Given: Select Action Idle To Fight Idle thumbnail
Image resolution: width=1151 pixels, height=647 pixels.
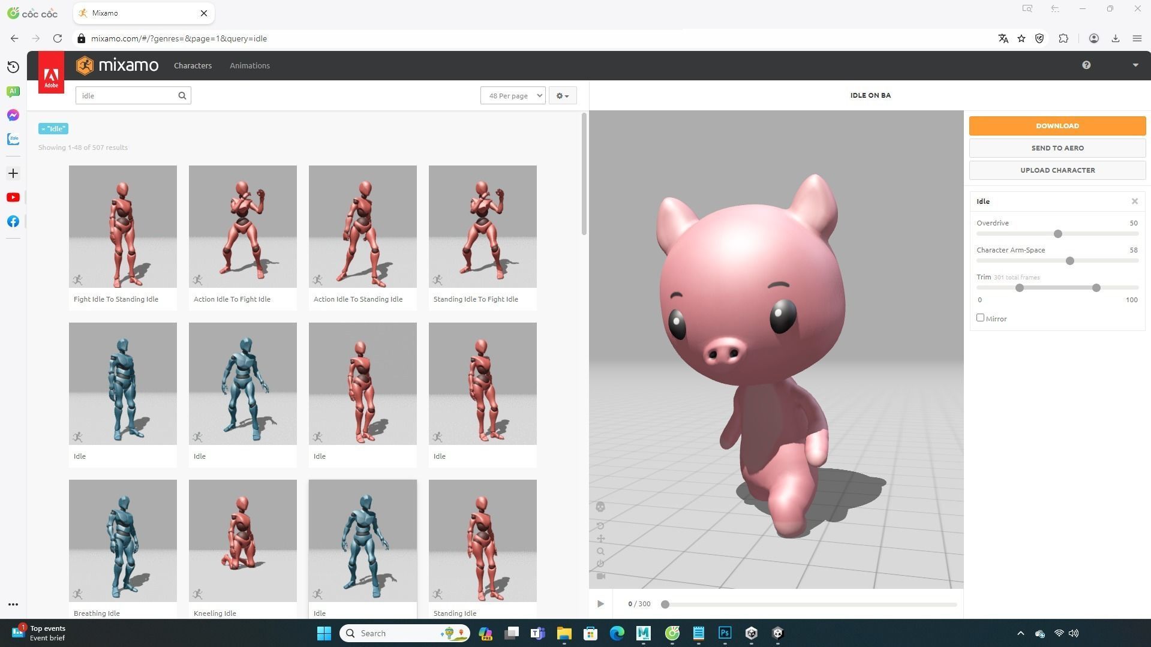Looking at the screenshot, I should (x=243, y=227).
